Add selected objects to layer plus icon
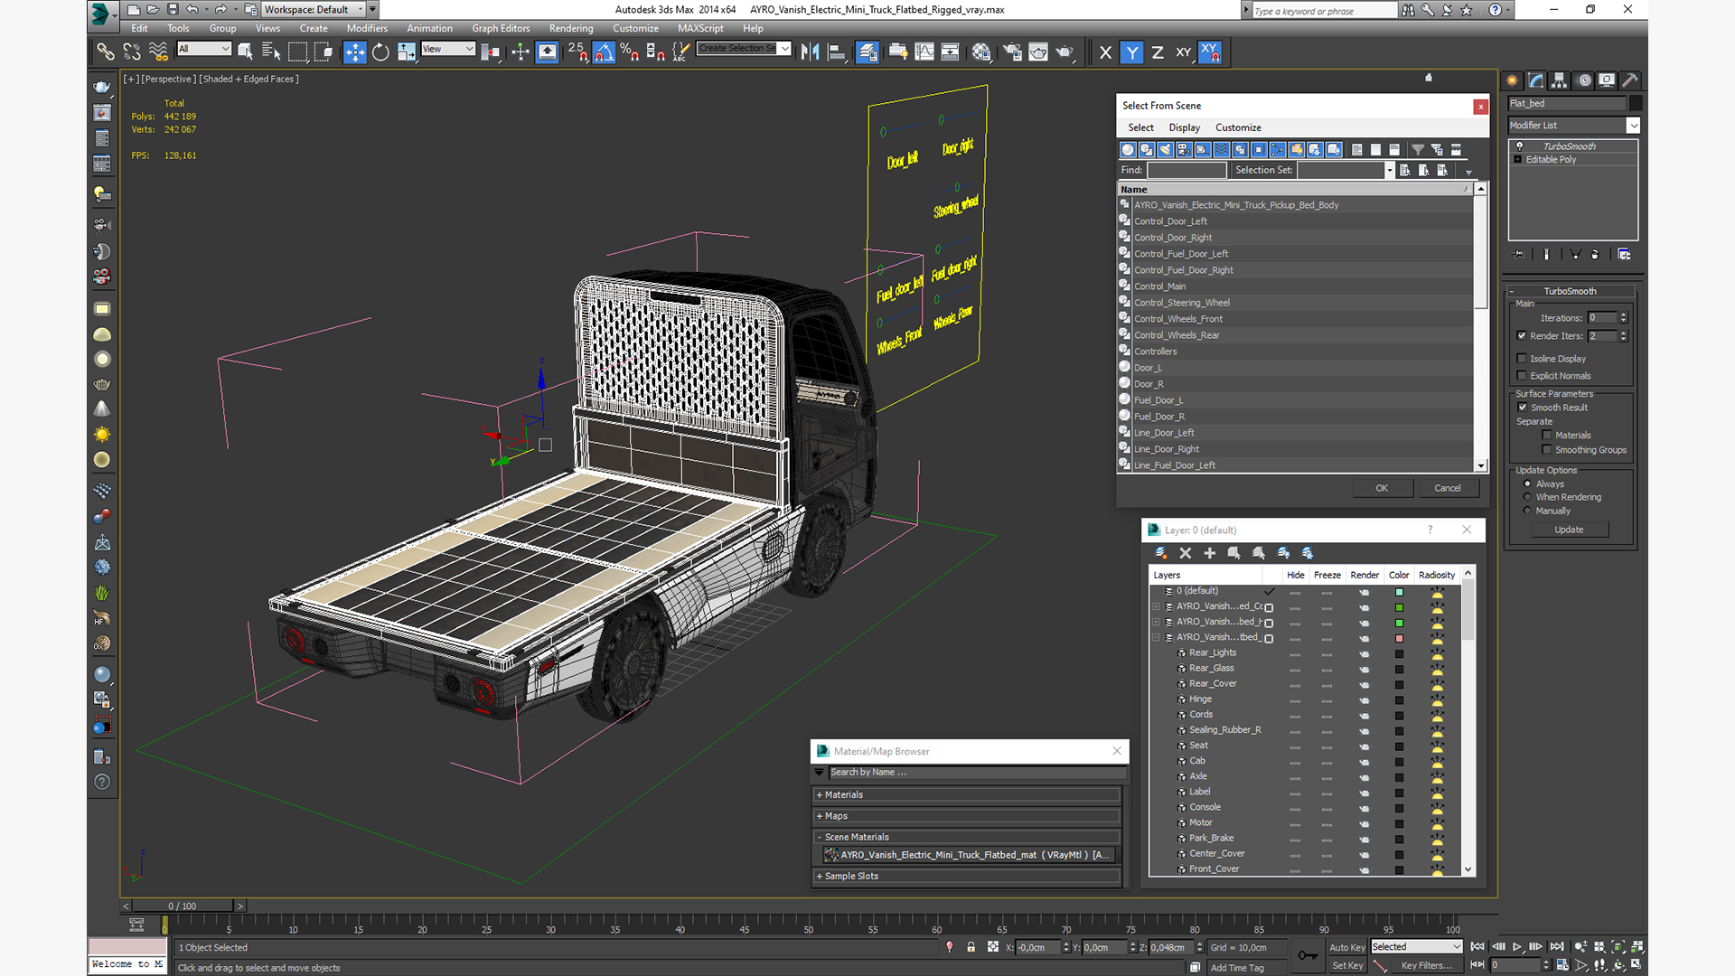This screenshot has height=976, width=1735. coord(1210,553)
